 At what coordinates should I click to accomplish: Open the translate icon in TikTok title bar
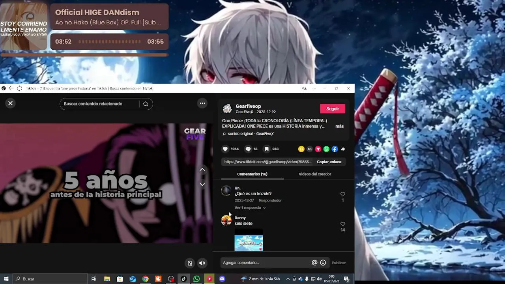pos(304,88)
